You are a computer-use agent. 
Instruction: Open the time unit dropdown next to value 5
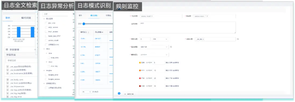tap(160, 39)
